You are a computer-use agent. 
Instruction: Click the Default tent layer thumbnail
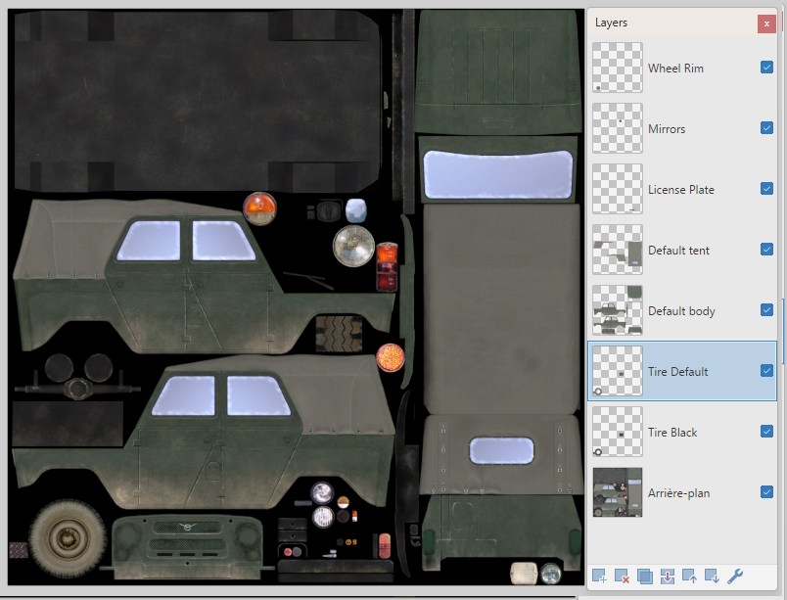pyautogui.click(x=618, y=250)
